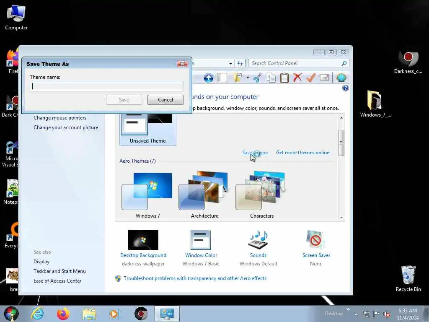Image resolution: width=429 pixels, height=322 pixels.
Task: Maximize the Personalization window
Action: pos(331,52)
